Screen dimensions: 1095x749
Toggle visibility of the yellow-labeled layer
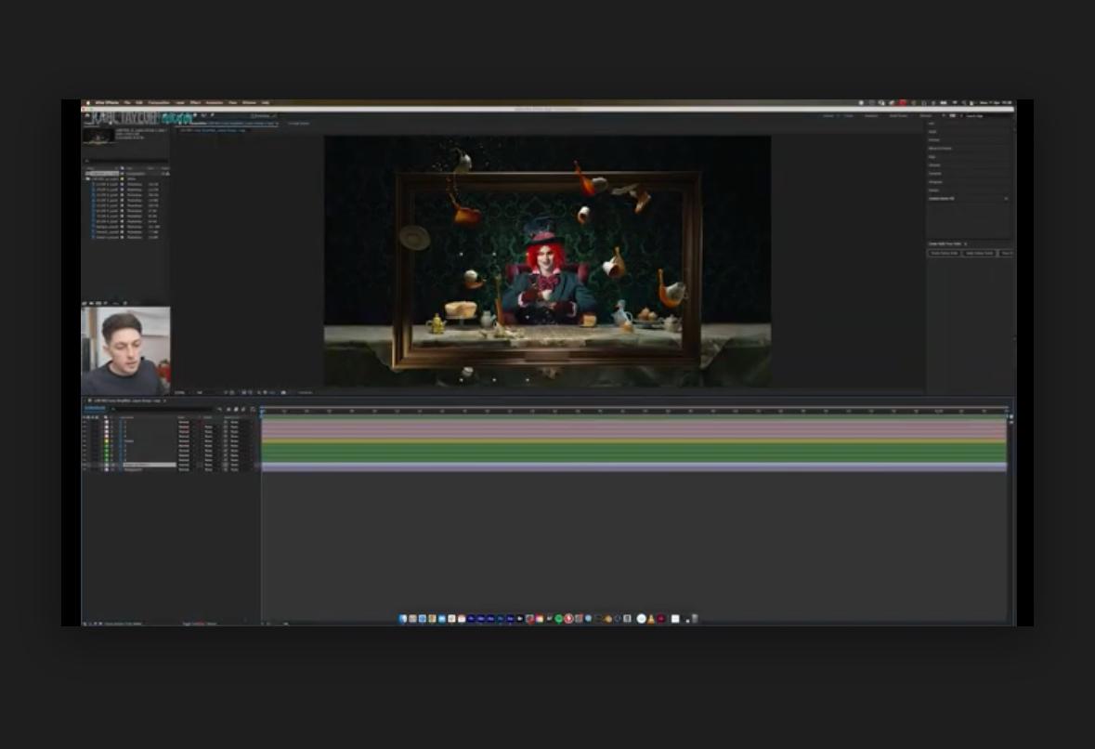click(85, 441)
